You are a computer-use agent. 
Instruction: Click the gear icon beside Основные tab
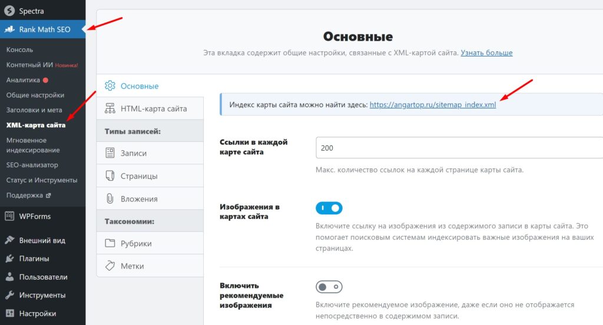coord(110,86)
